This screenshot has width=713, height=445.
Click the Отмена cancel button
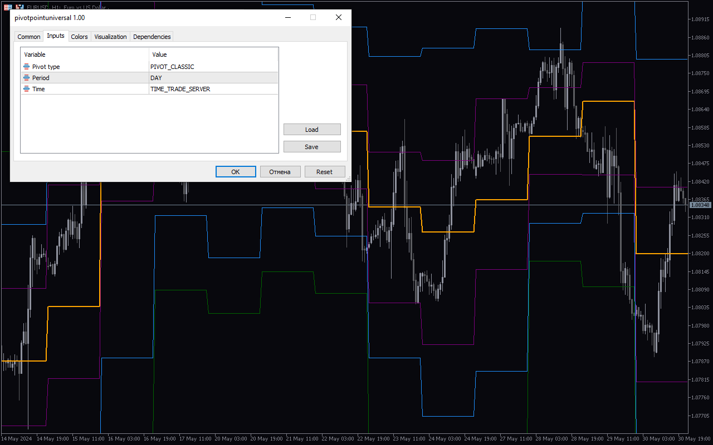pyautogui.click(x=280, y=172)
